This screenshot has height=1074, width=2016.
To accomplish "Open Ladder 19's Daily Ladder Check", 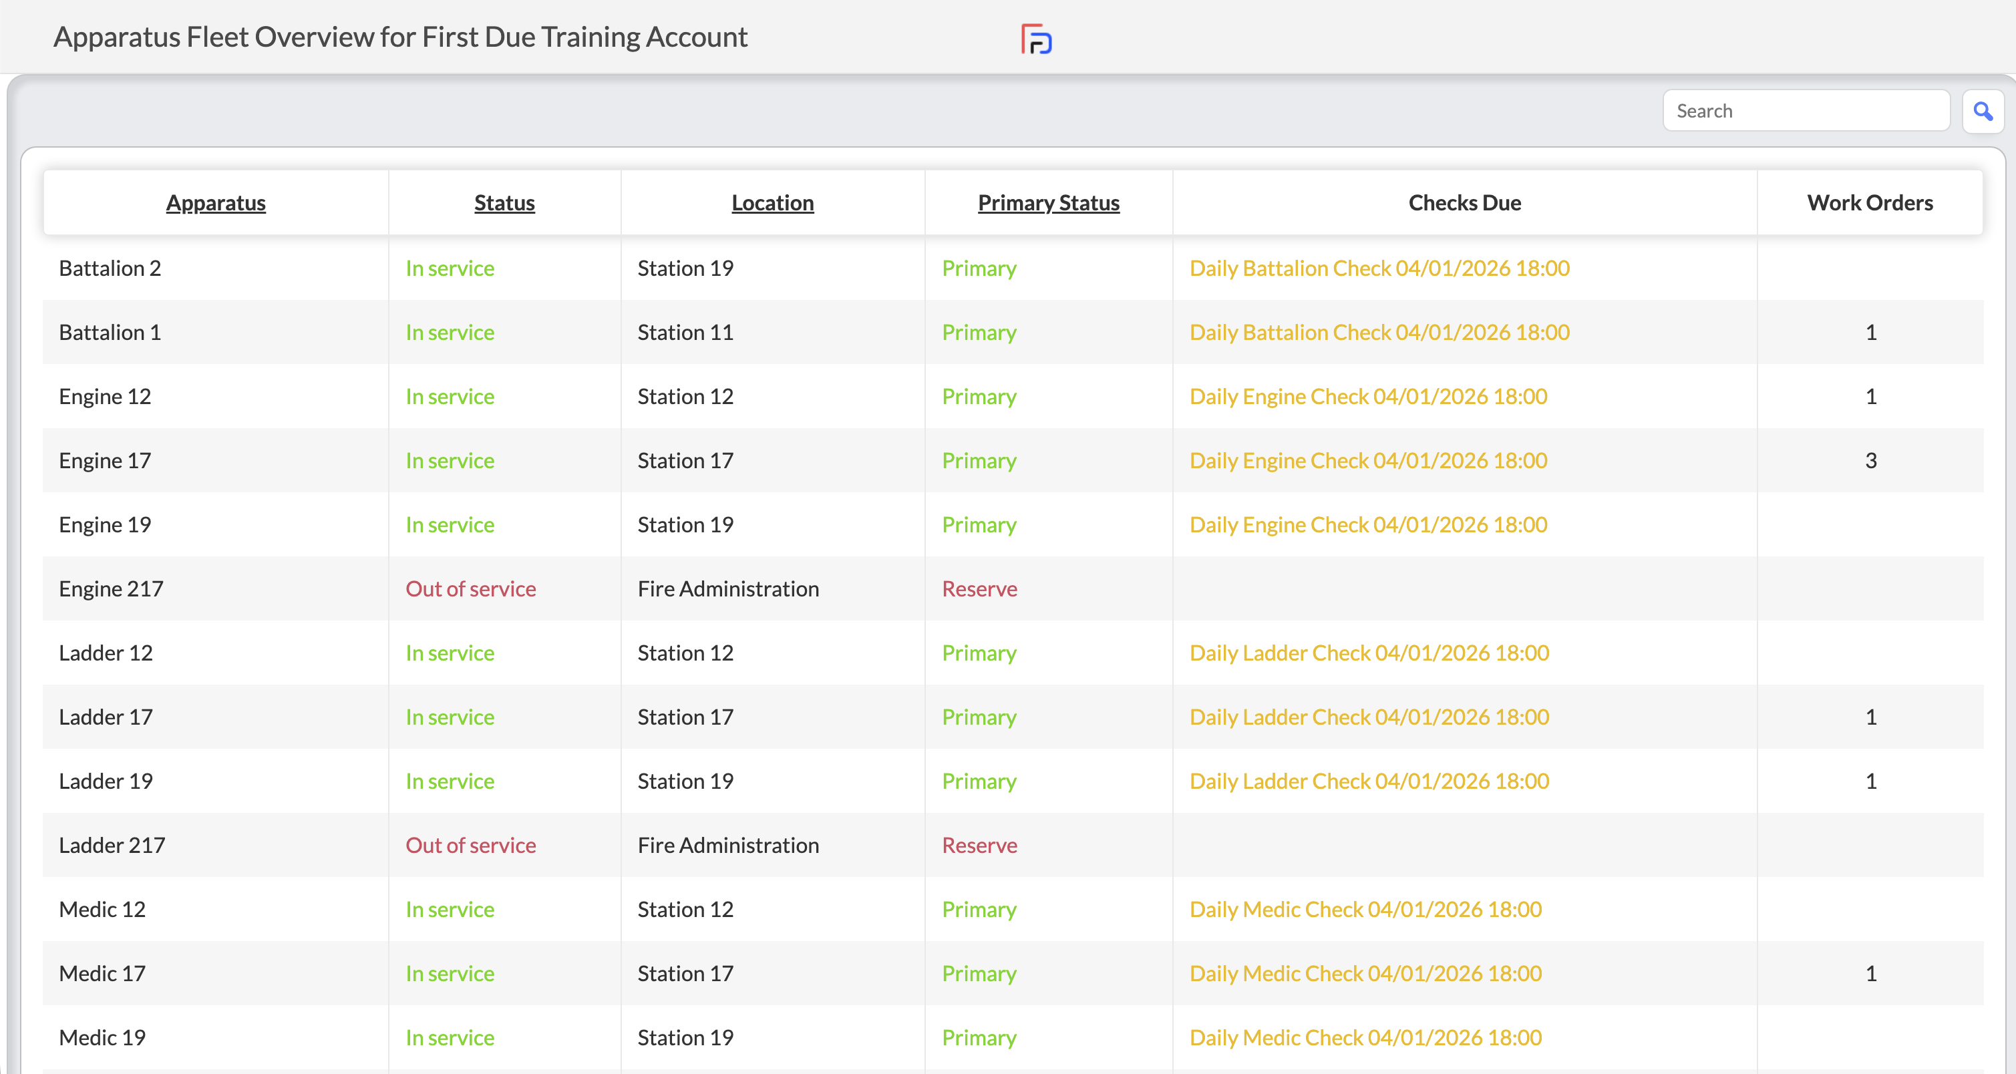I will (x=1369, y=781).
